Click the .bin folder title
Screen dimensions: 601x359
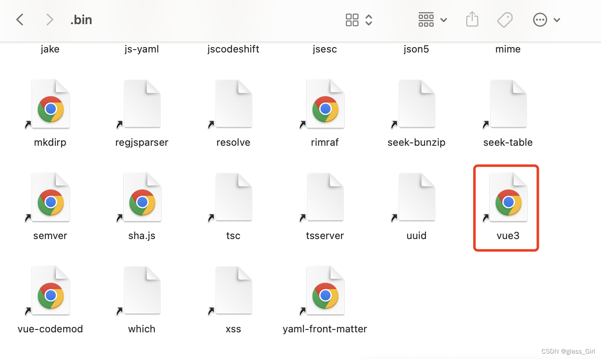tap(81, 20)
